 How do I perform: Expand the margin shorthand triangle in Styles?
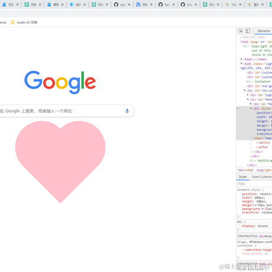tap(256, 205)
